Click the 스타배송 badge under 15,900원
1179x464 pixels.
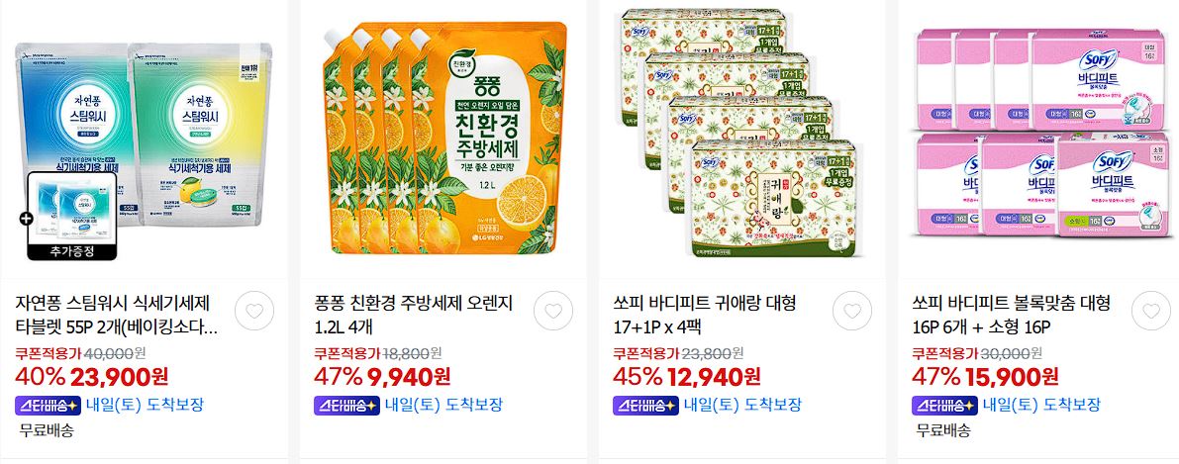[x=944, y=406]
